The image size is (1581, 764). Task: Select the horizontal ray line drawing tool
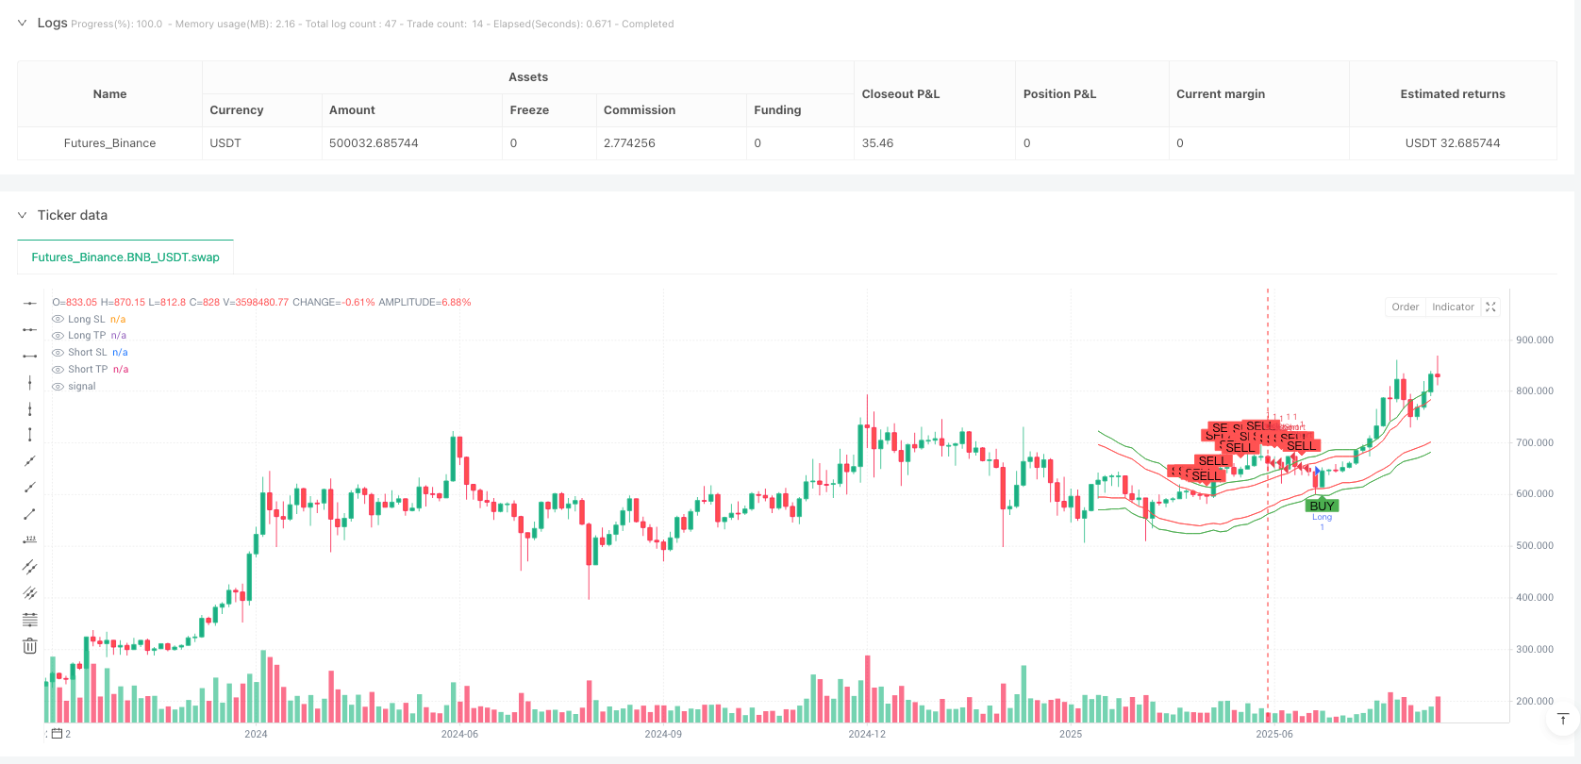(x=30, y=329)
